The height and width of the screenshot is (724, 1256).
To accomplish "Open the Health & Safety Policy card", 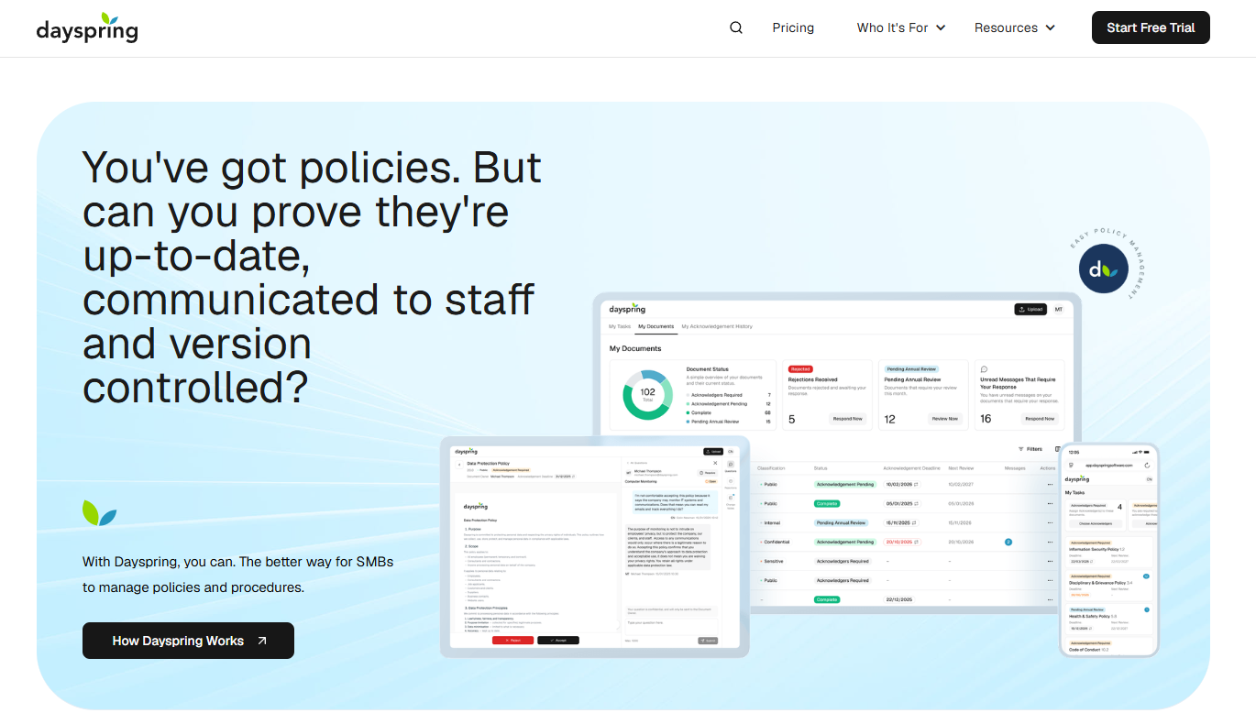I will click(x=1109, y=620).
